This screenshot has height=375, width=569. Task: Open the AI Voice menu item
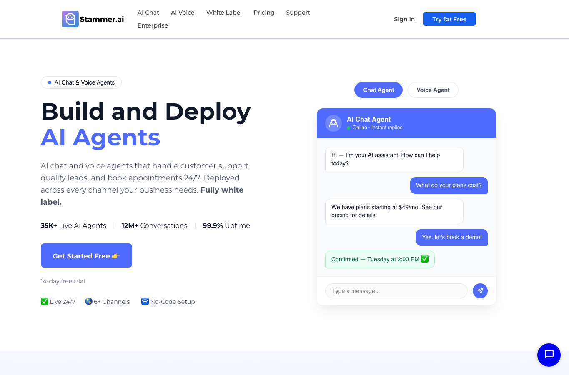tap(183, 12)
